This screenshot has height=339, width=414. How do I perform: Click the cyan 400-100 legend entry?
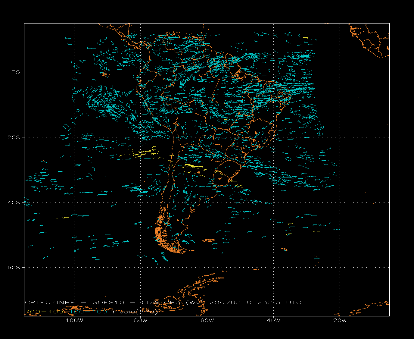pos(89,312)
